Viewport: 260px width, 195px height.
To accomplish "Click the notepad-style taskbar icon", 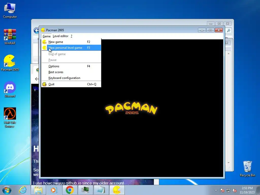I will 101,190.
